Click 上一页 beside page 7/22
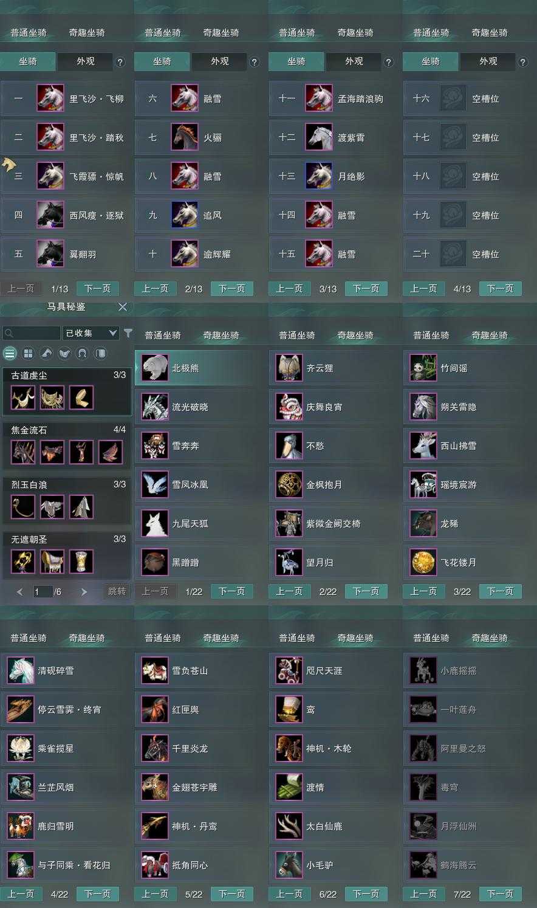537x908 pixels. (x=424, y=894)
